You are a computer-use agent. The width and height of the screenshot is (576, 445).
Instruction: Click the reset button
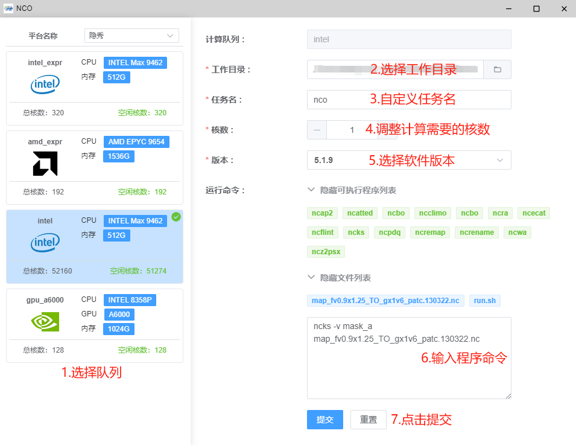pos(368,420)
